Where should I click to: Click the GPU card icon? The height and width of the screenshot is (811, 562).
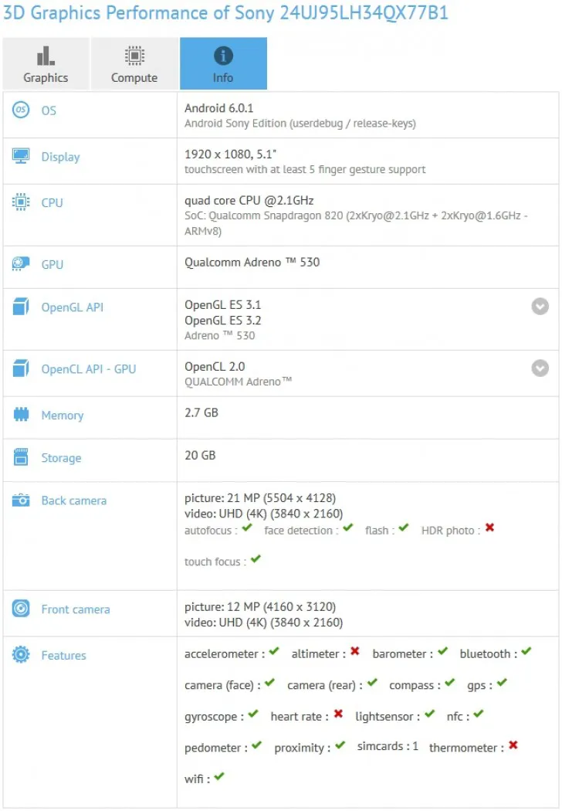21,264
